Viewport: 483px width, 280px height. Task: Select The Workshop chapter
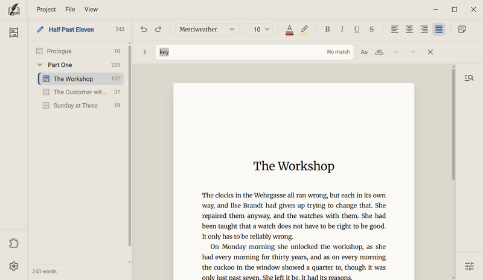point(81,79)
